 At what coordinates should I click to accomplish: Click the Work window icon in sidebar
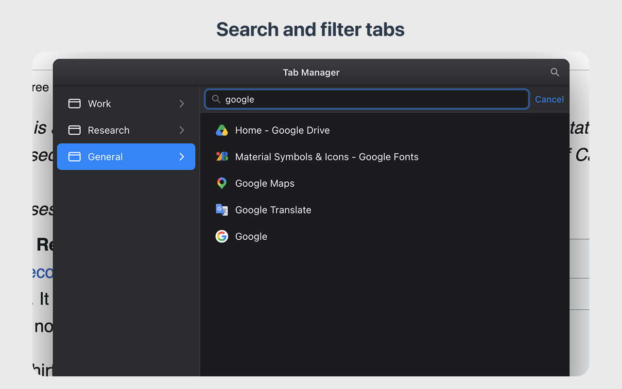tap(74, 104)
